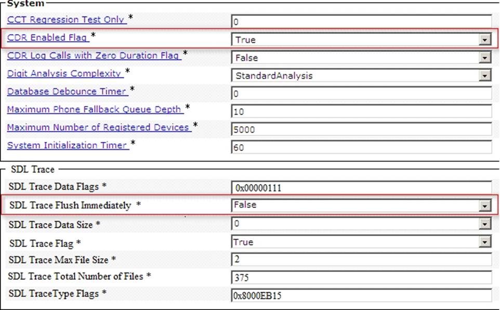
Task: Click the CCT Regression Test Only link
Action: click(65, 20)
